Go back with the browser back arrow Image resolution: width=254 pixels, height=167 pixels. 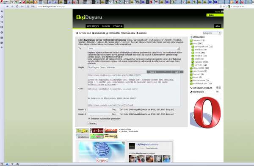click(7, 6)
